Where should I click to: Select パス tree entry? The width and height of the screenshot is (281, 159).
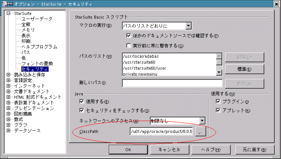[26, 52]
